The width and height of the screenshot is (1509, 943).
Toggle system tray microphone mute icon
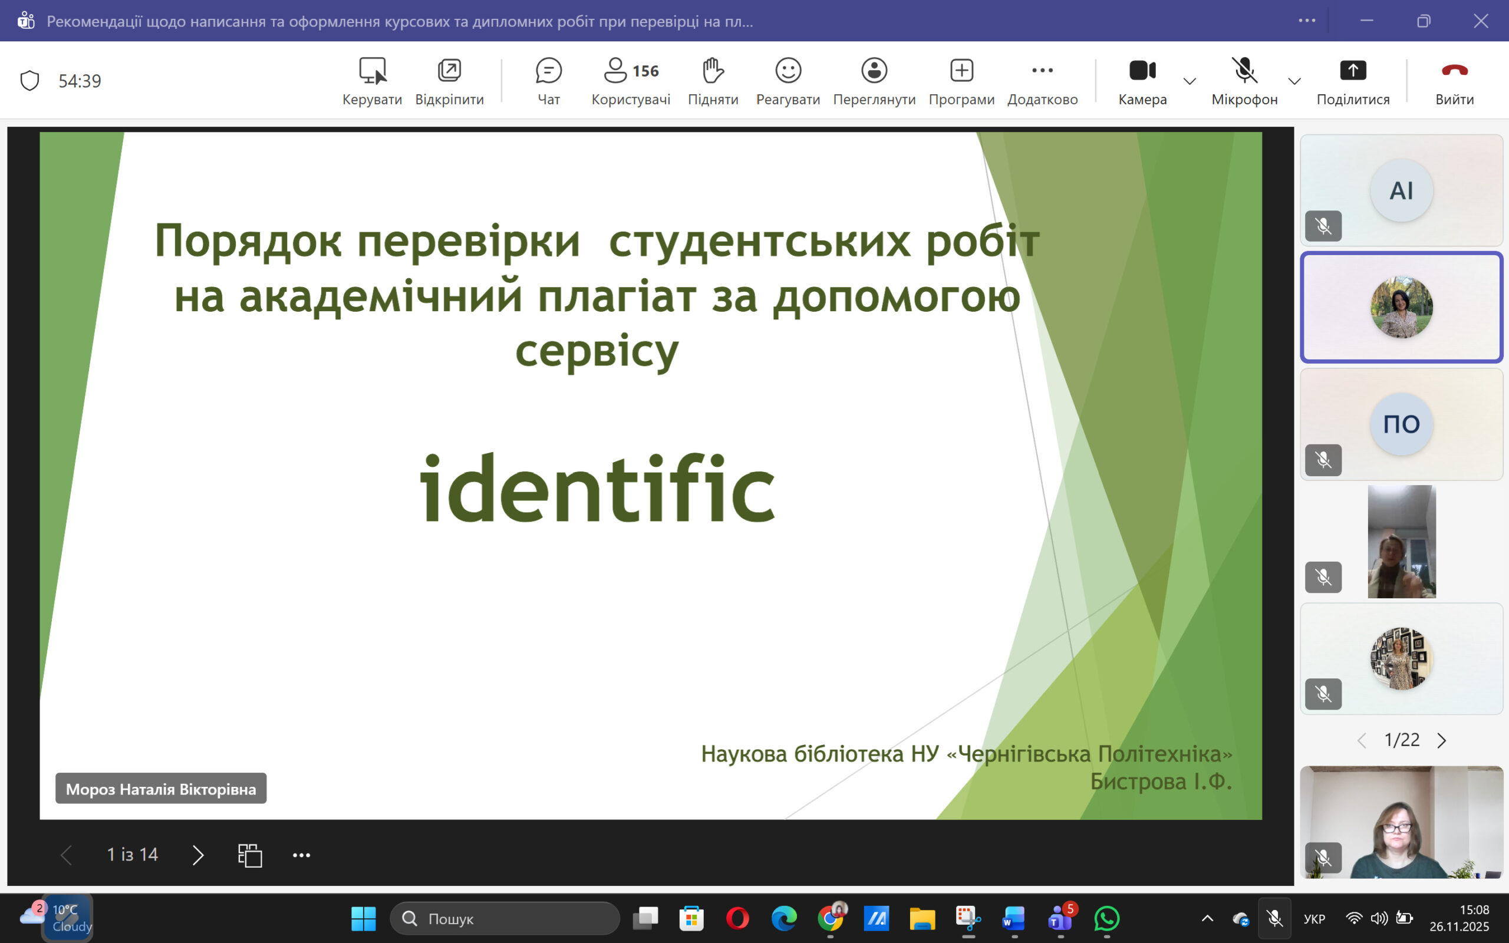(1274, 918)
